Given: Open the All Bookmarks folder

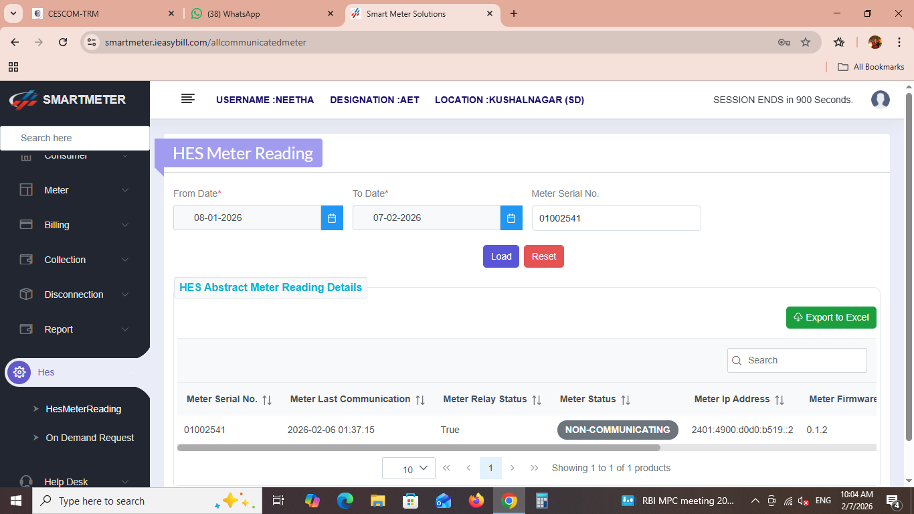Looking at the screenshot, I should click(x=871, y=67).
